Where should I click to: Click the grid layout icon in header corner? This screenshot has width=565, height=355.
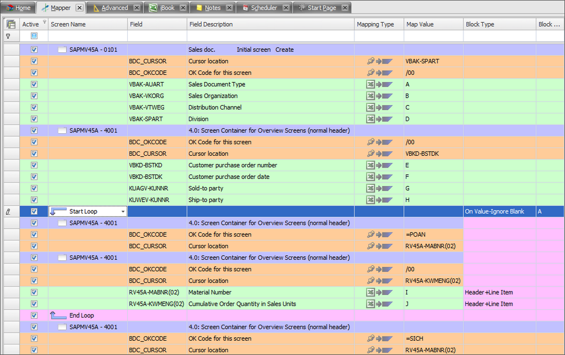pyautogui.click(x=10, y=24)
